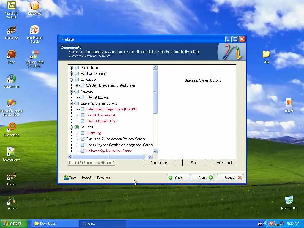304x228 pixels.
Task: Open Microsoft Outlook desktop icon
Action: pyautogui.click(x=11, y=10)
